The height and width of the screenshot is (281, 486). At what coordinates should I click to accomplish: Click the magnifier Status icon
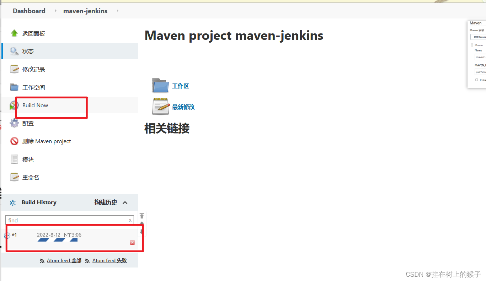pyautogui.click(x=14, y=51)
